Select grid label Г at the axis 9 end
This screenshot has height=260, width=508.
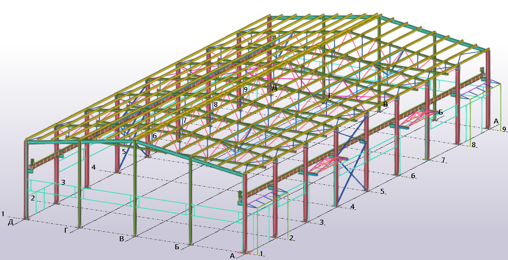(330, 95)
